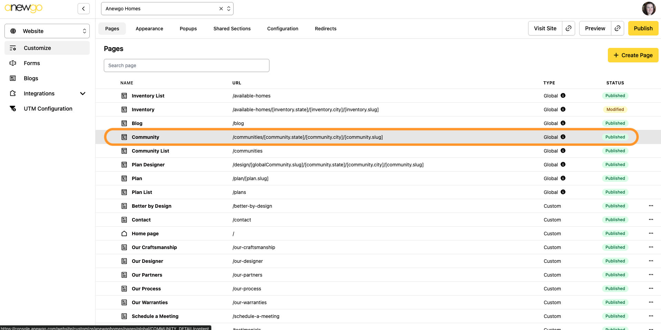The width and height of the screenshot is (661, 330).
Task: Switch to the Configuration tab
Action: coord(283,29)
